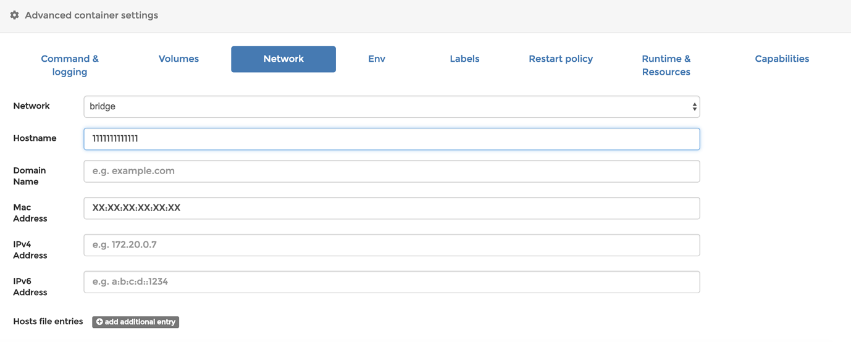Click the plus icon on add additional entry
851x342 pixels.
pos(99,322)
